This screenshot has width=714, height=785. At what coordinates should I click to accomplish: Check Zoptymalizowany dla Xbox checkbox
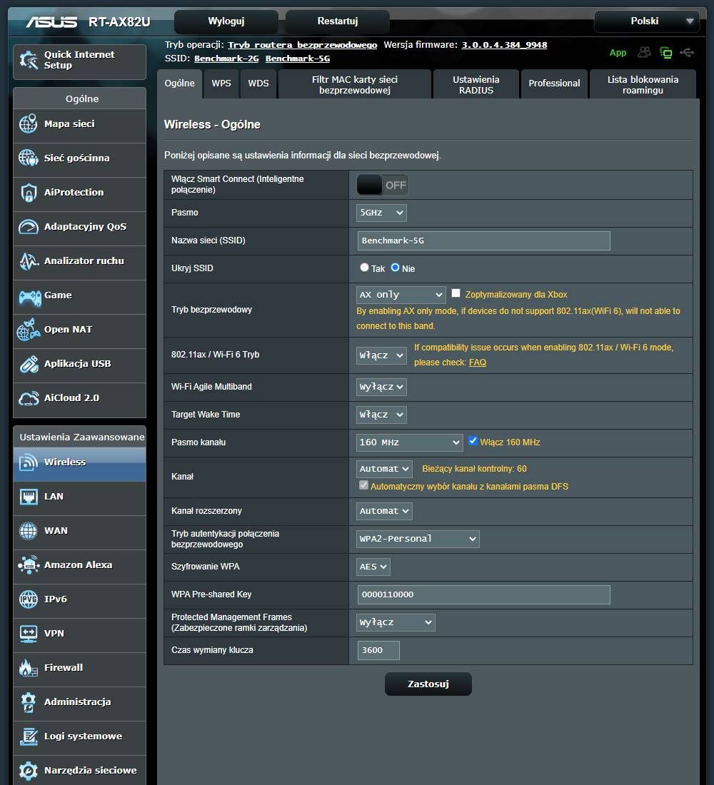click(456, 293)
